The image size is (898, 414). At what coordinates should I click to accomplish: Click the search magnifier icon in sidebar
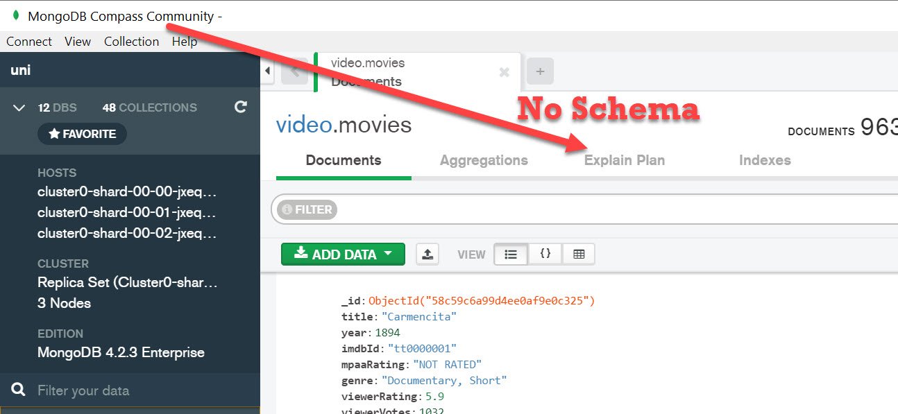[19, 390]
